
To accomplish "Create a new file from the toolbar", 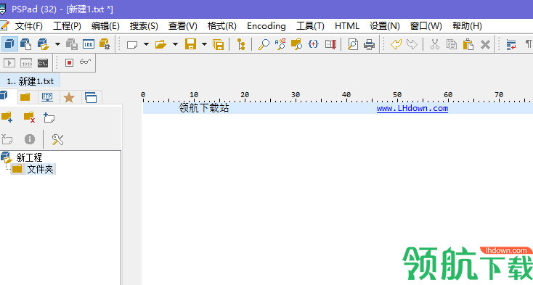I will (x=132, y=44).
